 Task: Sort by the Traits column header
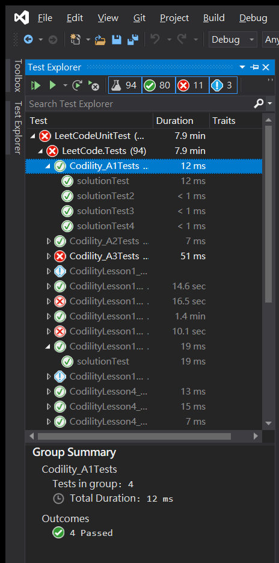pos(236,121)
